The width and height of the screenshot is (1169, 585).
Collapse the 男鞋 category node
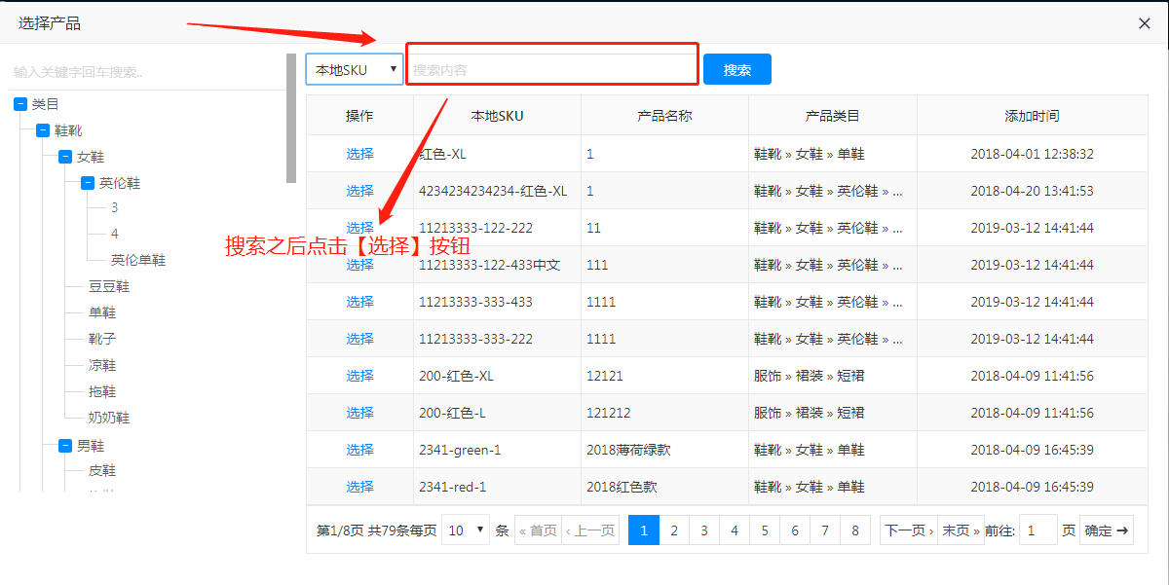pos(65,446)
